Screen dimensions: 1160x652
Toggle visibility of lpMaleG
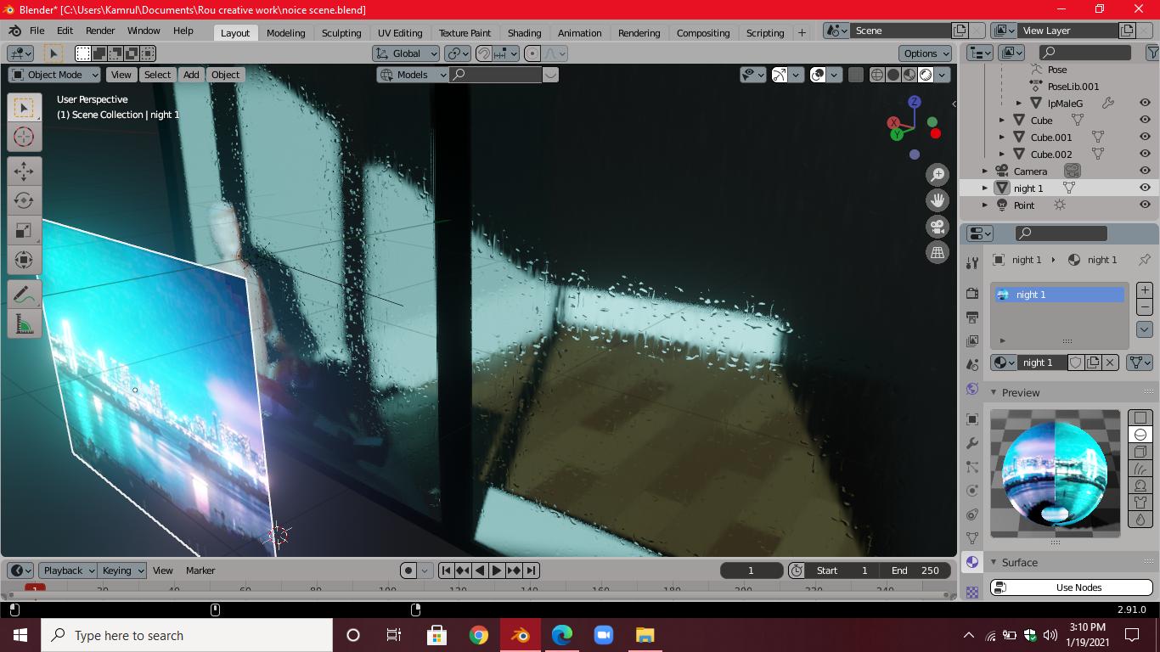click(x=1145, y=104)
